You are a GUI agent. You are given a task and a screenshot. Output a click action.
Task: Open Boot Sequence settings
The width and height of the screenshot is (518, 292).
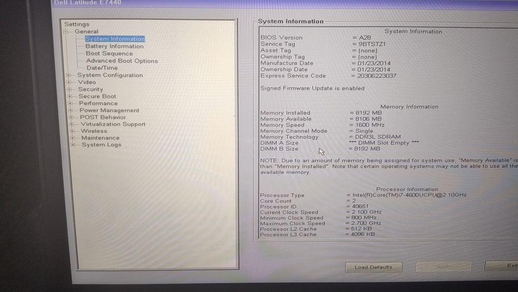109,53
